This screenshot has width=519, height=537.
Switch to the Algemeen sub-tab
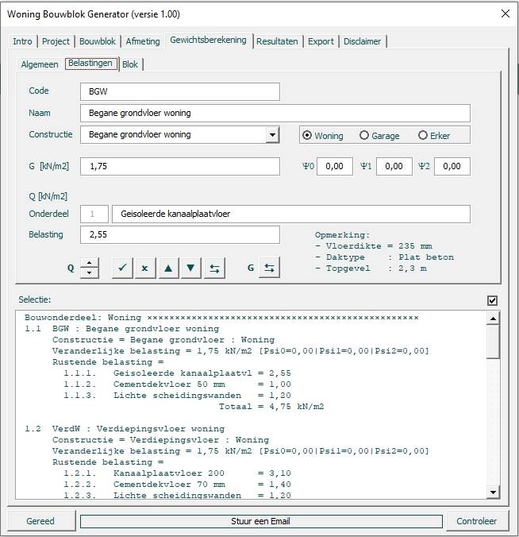click(x=40, y=64)
